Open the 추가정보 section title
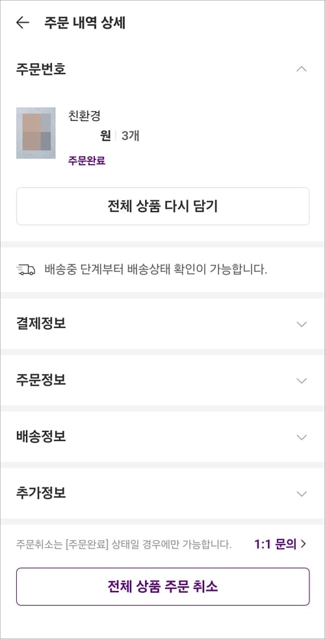 [x=41, y=493]
